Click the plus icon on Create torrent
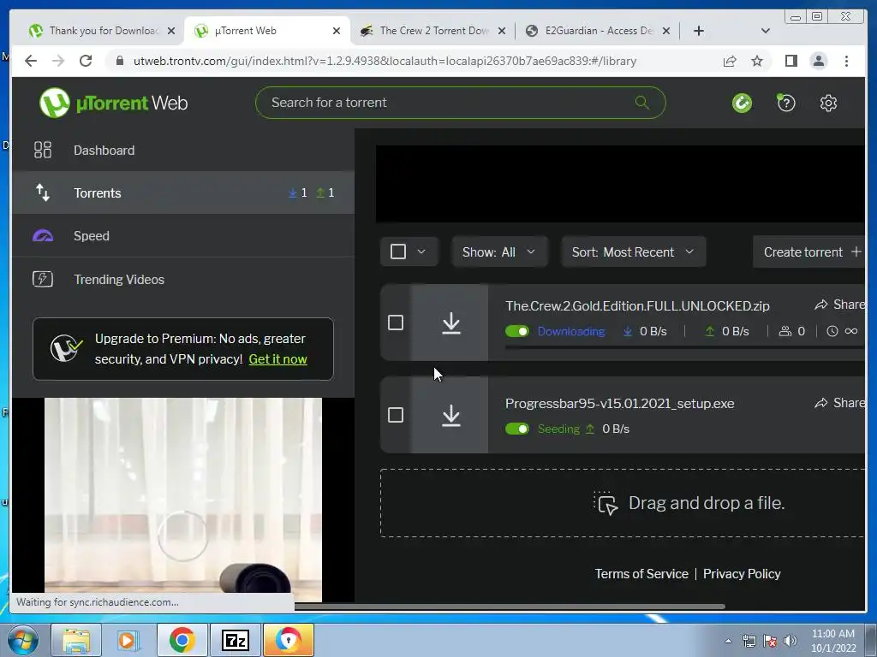Screen dimensions: 877x657 pos(856,252)
